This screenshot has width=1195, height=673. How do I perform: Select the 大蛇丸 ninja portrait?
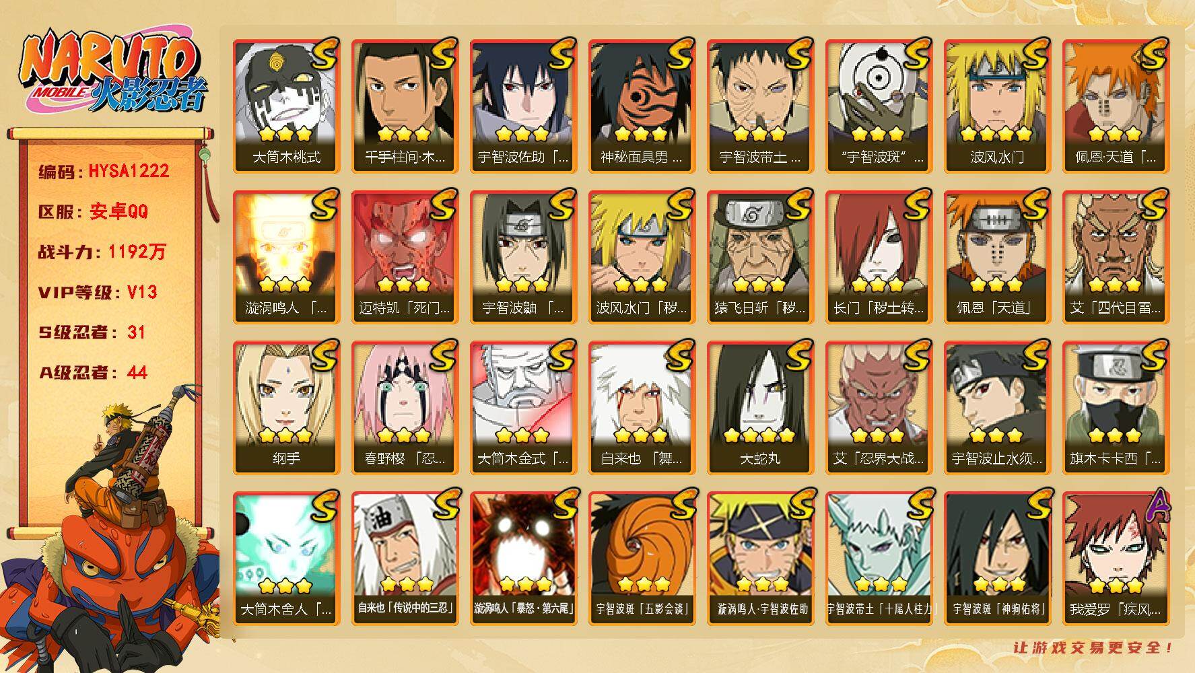[760, 408]
